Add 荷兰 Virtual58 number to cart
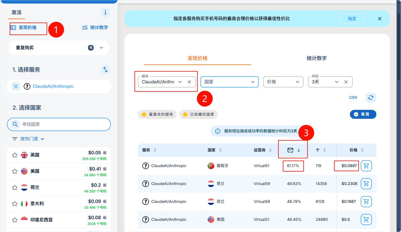 point(366,202)
